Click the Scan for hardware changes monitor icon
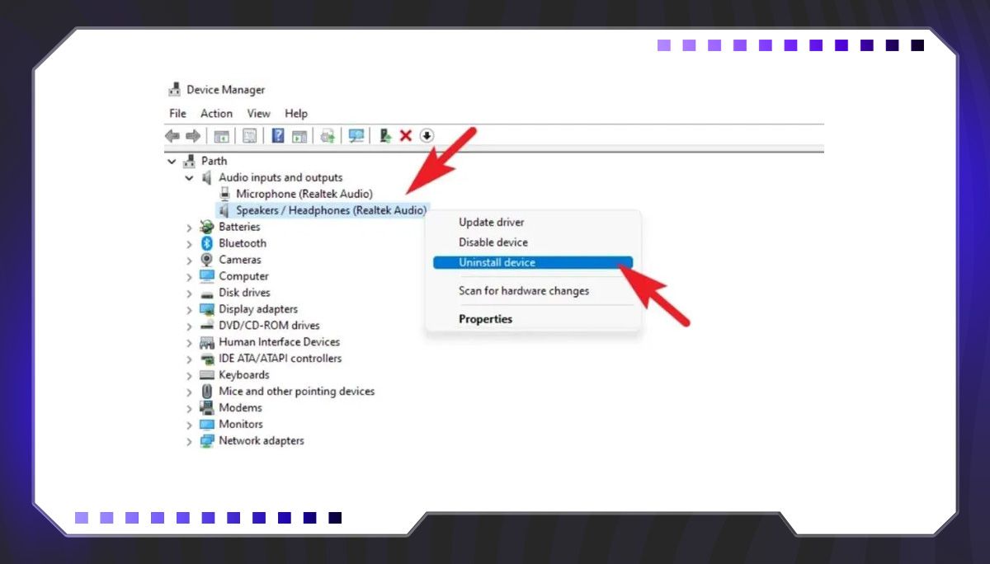990x564 pixels. 356,136
